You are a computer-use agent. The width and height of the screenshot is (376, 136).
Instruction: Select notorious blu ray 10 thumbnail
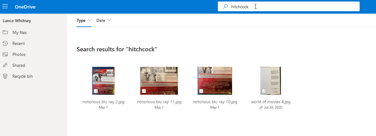coord(215,81)
